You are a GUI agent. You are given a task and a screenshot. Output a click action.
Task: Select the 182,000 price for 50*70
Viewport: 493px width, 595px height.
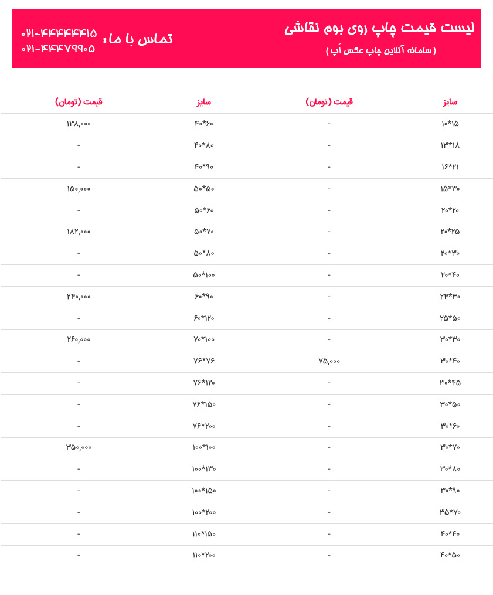[x=79, y=232]
